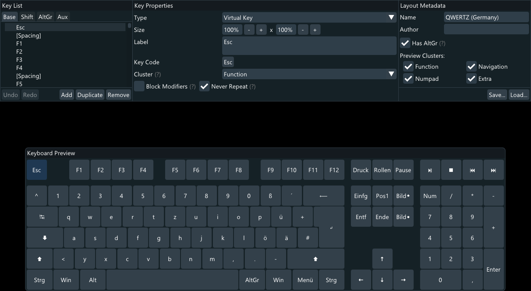The height and width of the screenshot is (291, 531).
Task: Select the up arrow navigation key
Action: click(x=382, y=259)
